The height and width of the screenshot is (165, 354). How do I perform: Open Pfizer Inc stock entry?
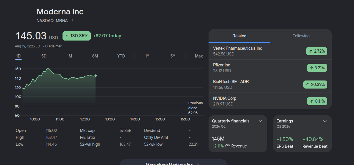coord(270,68)
